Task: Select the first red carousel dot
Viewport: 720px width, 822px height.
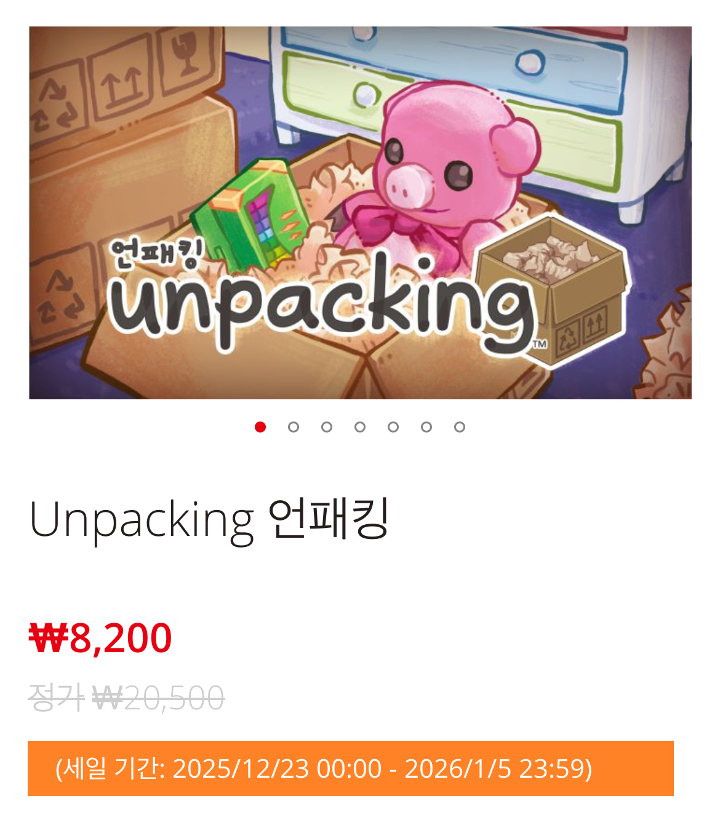Action: pos(260,427)
